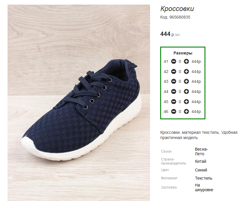Add one pair of size 46
The image size is (239, 201).
click(x=187, y=112)
